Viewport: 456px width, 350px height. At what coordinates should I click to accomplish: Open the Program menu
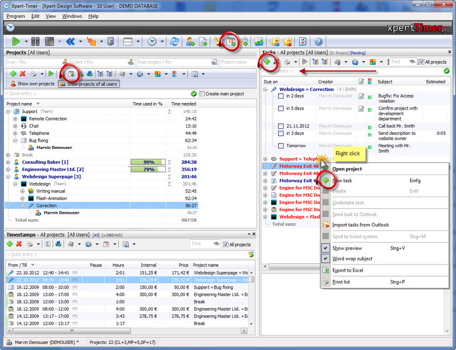click(16, 16)
